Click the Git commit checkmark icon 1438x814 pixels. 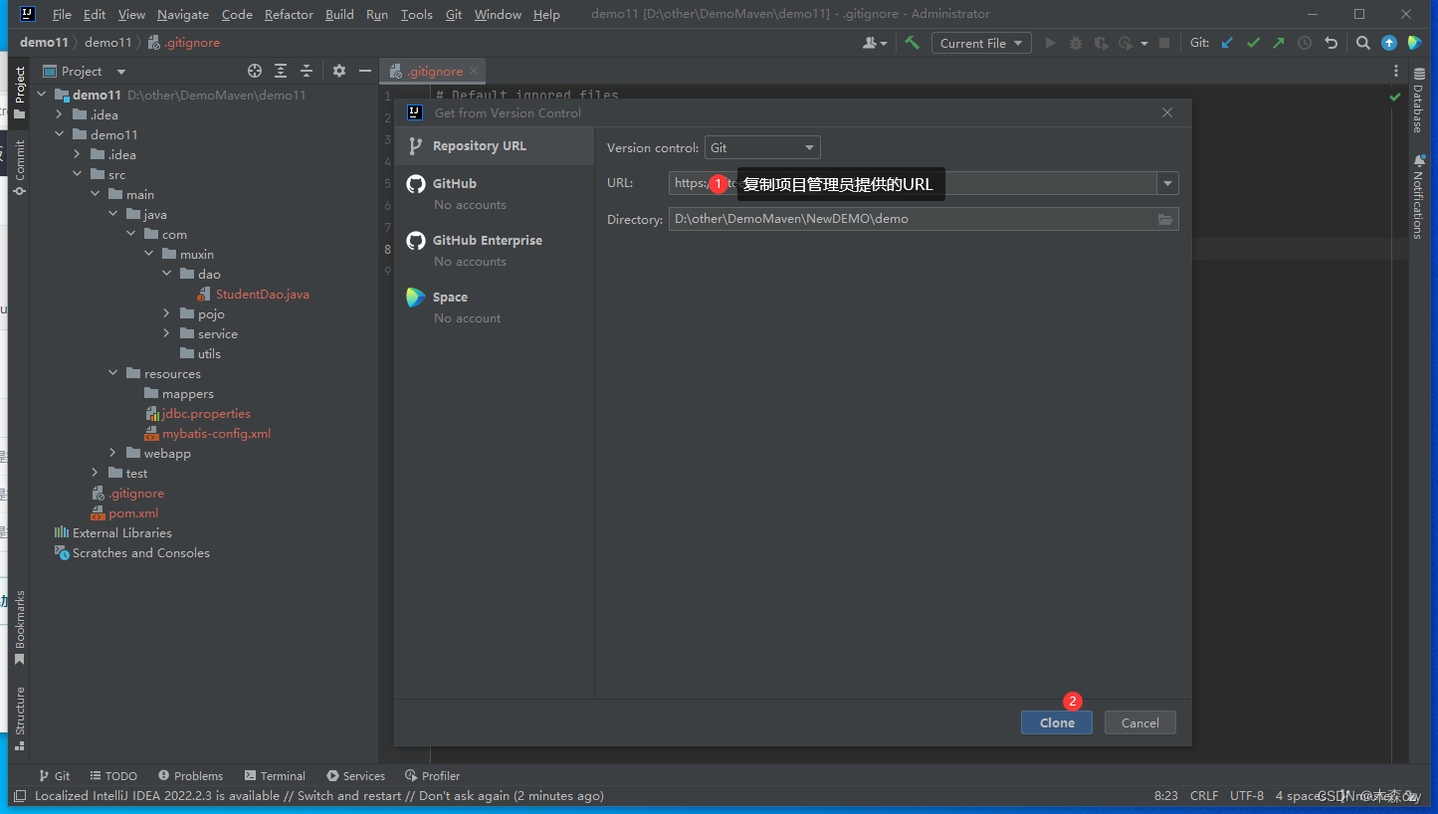pyautogui.click(x=1253, y=43)
